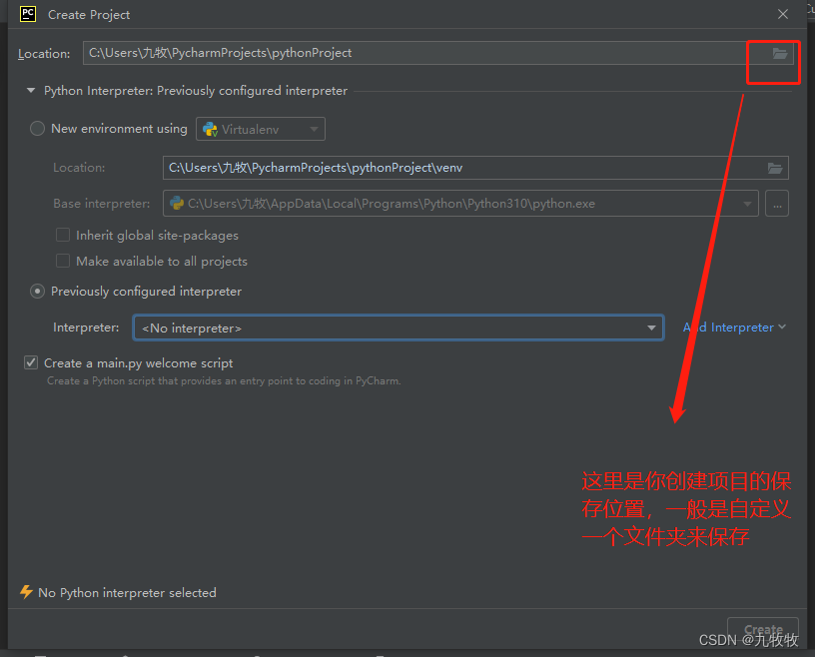This screenshot has height=657, width=815.
Task: Click the 'Base interpreter:' field label
Action: coord(101,204)
